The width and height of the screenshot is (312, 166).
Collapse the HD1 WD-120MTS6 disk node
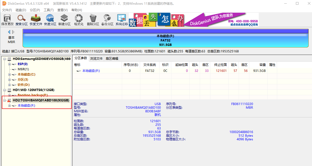pos(4,90)
